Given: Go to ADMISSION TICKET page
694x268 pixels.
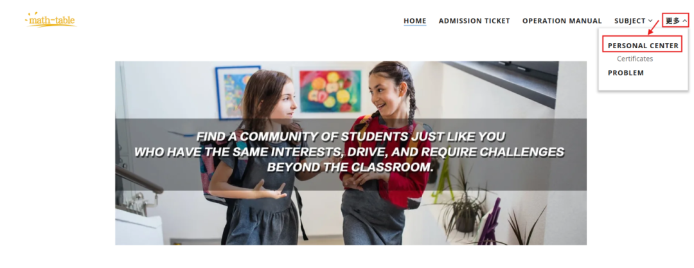Looking at the screenshot, I should pos(474,21).
